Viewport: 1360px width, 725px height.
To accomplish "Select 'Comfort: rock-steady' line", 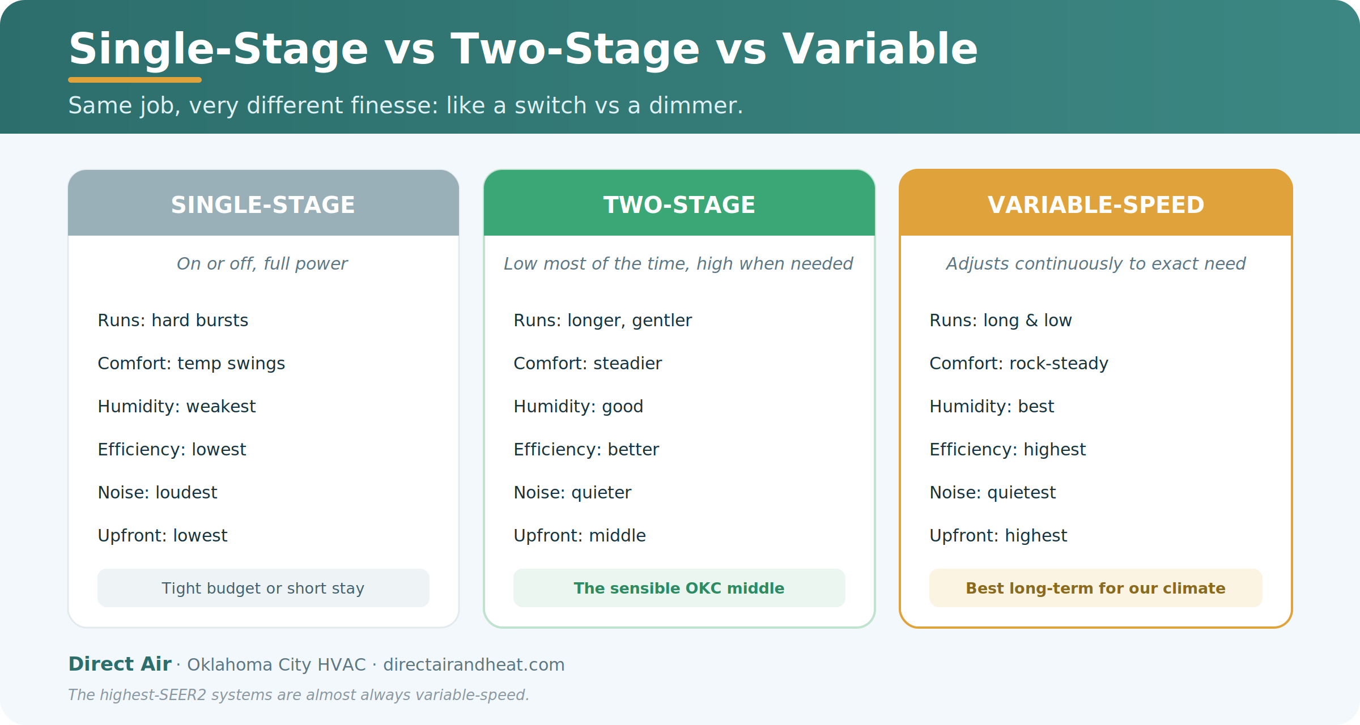I will coord(1019,364).
